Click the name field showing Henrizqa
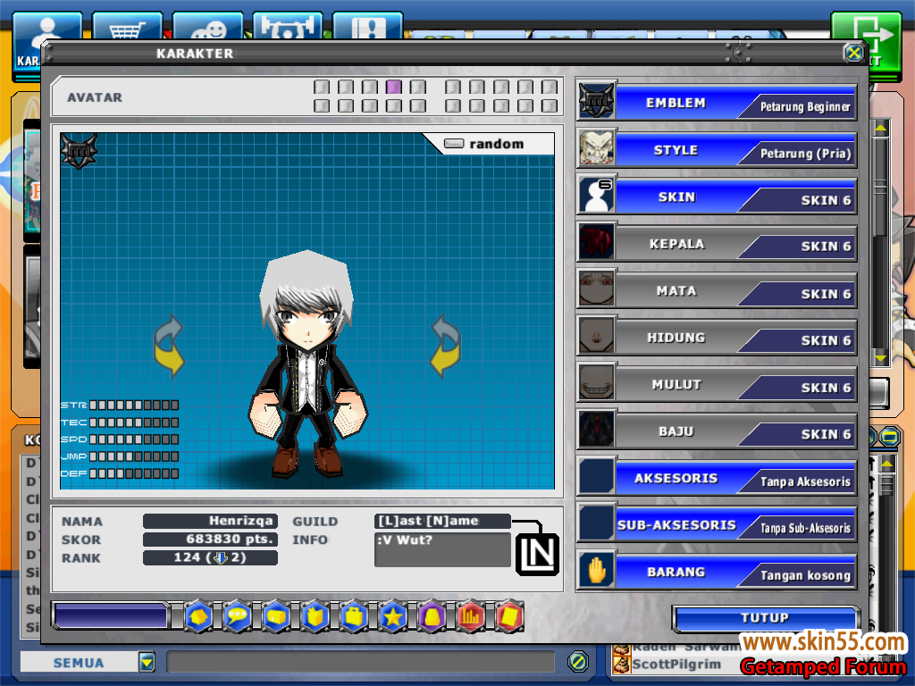 coord(210,521)
